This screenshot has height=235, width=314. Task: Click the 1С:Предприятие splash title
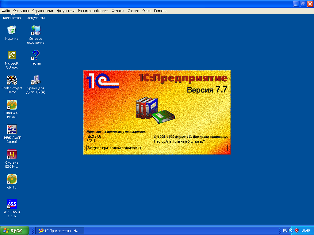coord(183,78)
